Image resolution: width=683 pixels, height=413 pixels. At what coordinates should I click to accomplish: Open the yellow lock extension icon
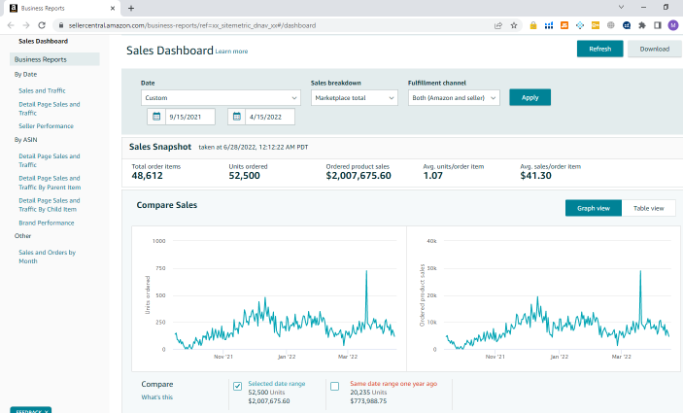coord(533,25)
